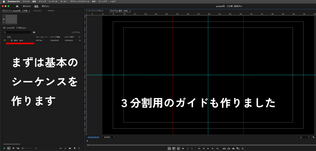Sort by 名前 column header
Screen dimensions: 316x151
click(x=9, y=37)
